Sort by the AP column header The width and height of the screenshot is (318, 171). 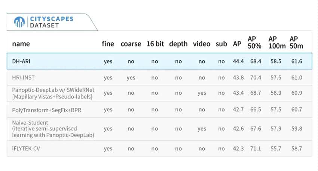click(x=237, y=44)
